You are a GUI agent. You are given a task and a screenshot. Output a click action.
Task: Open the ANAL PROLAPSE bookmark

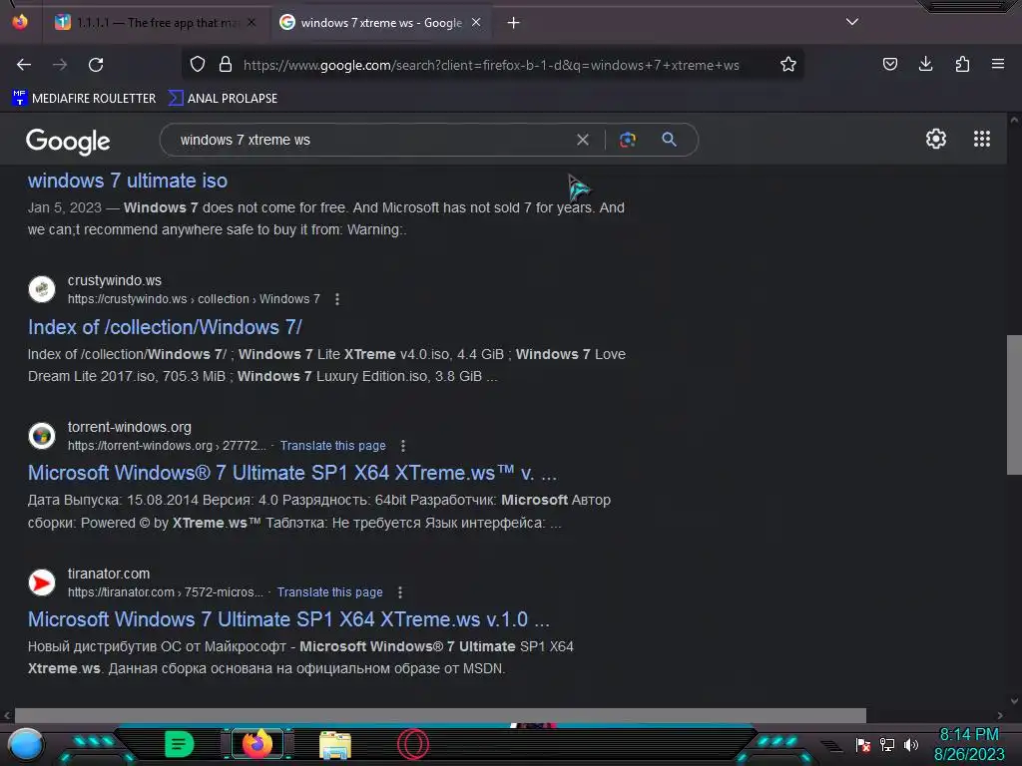click(224, 99)
